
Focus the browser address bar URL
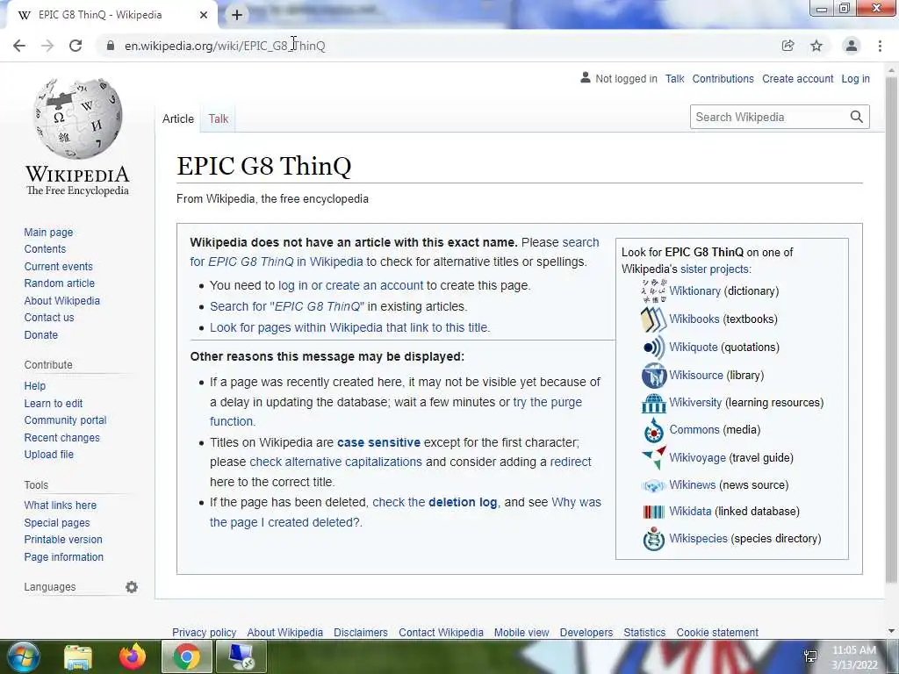coord(225,46)
